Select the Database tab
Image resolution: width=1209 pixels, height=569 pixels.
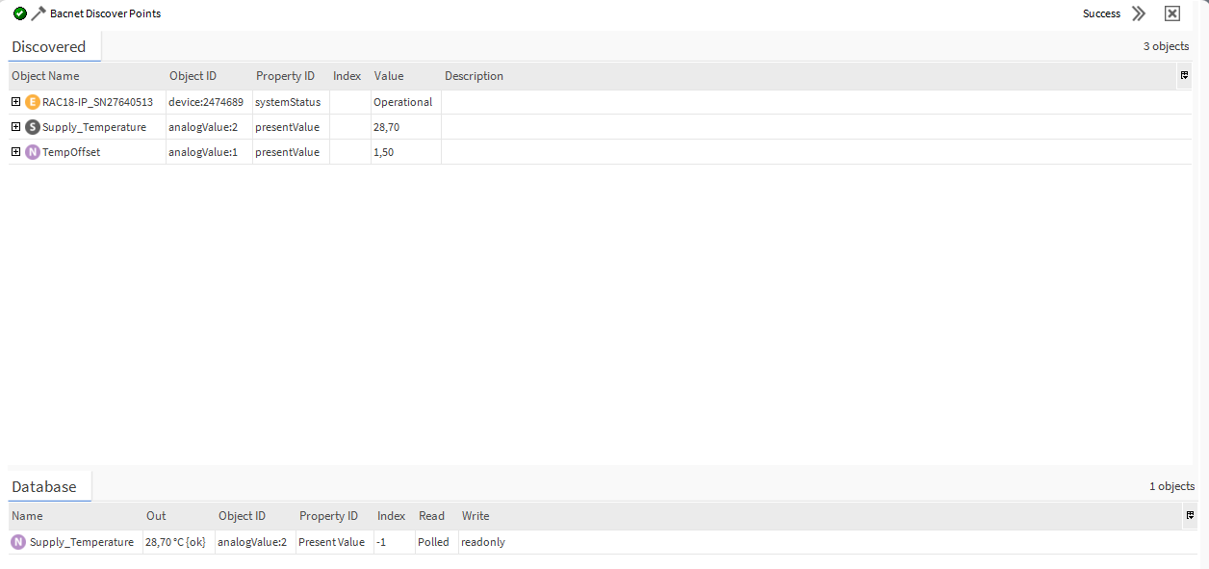pyautogui.click(x=44, y=486)
